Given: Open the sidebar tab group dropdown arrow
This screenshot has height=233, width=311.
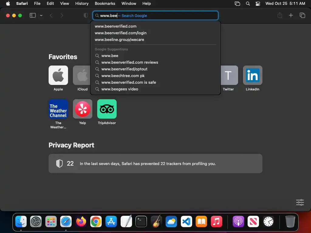Looking at the screenshot, I should pyautogui.click(x=41, y=15).
